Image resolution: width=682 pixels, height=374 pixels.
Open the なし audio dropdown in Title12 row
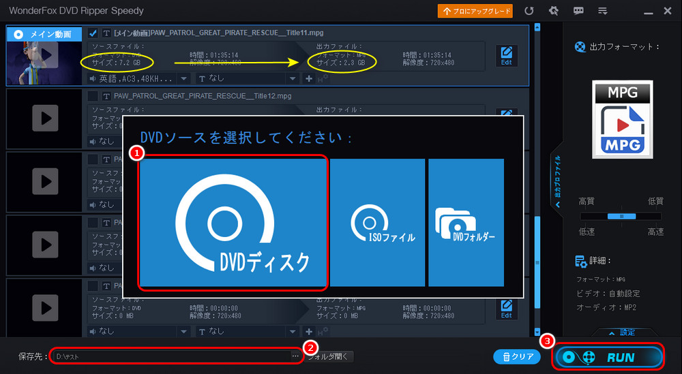pyautogui.click(x=104, y=141)
